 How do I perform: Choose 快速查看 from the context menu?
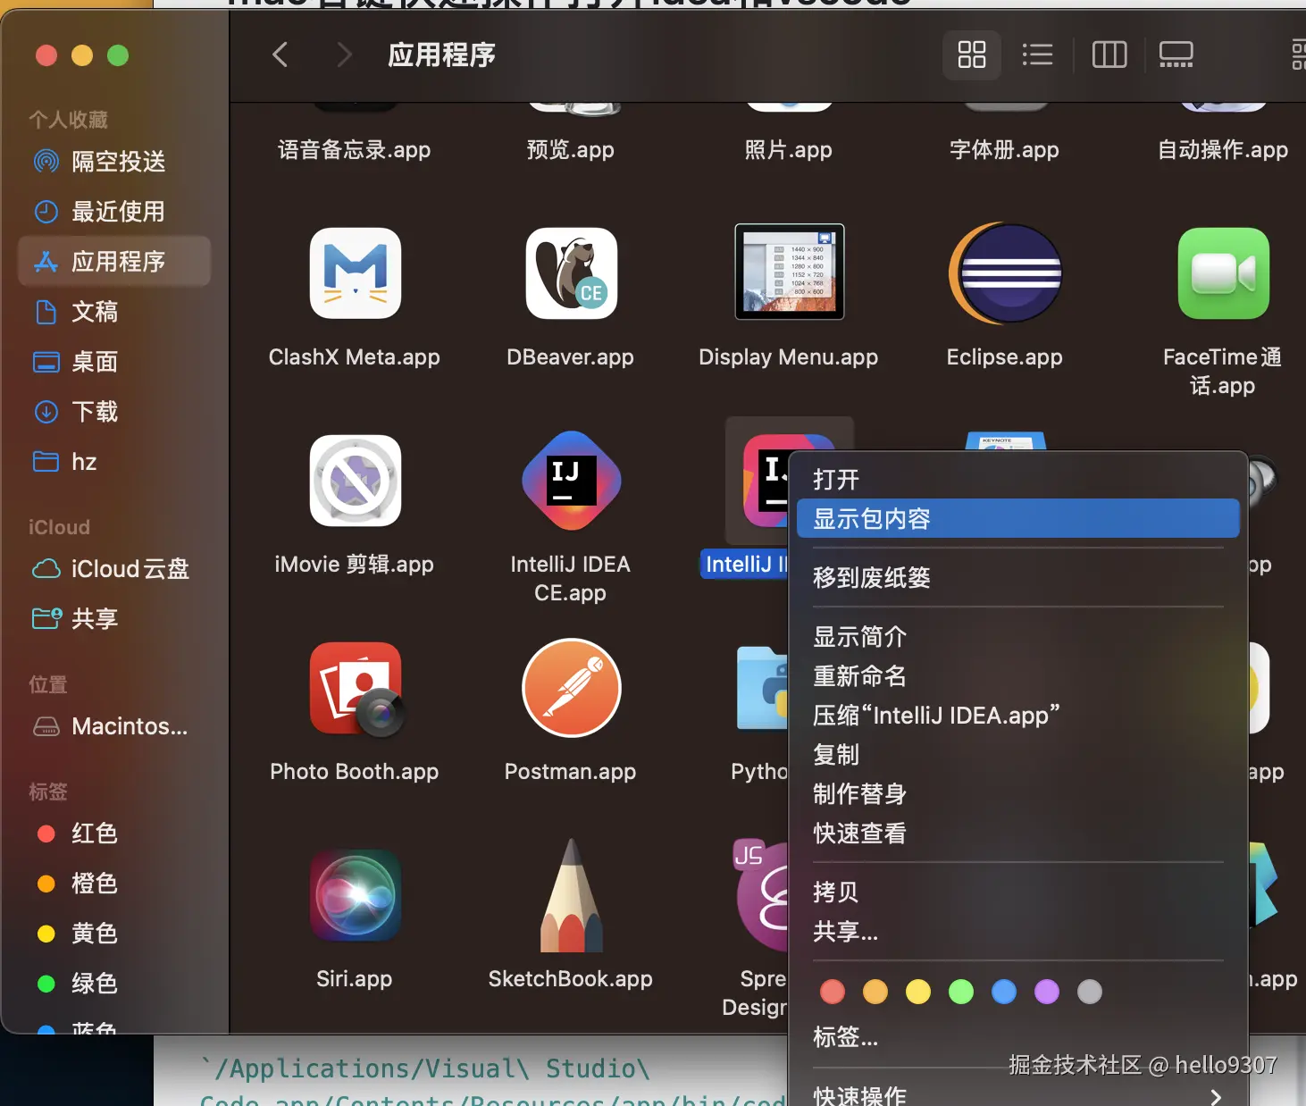coord(1017,834)
